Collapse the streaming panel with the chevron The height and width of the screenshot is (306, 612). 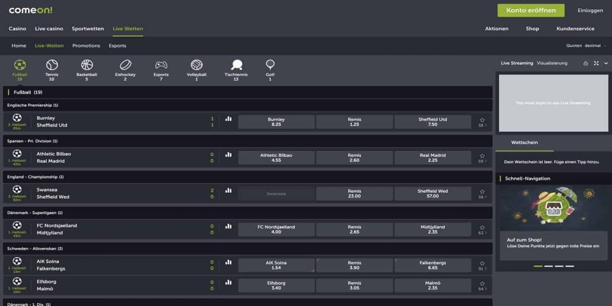point(606,63)
